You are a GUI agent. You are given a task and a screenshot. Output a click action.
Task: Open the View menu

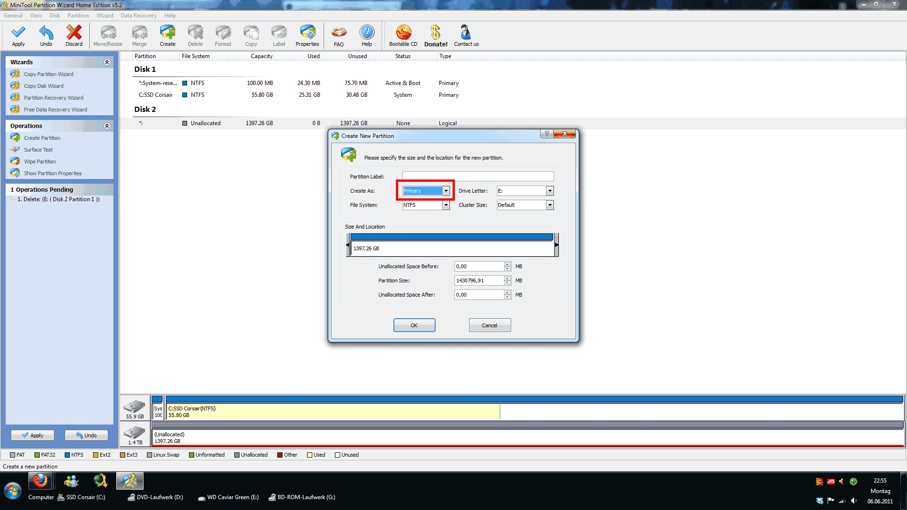(x=36, y=16)
